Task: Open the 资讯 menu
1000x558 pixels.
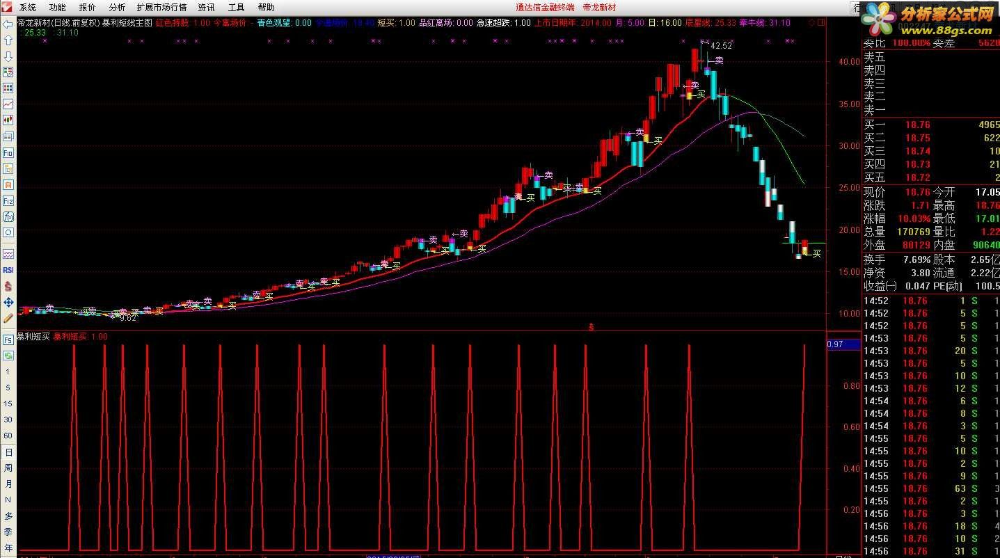Action: (x=207, y=8)
